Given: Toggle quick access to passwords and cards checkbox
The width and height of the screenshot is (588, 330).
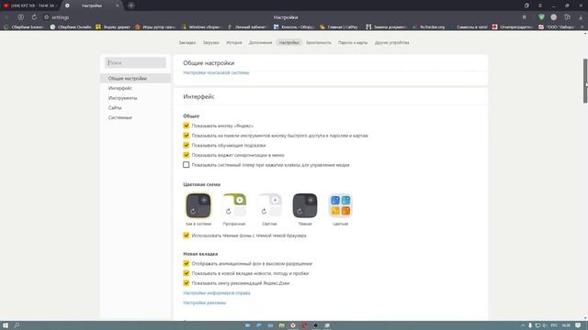Looking at the screenshot, I should pos(186,136).
